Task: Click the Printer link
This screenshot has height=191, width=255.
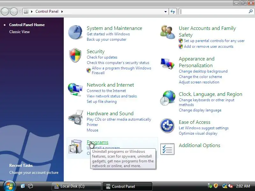Action: point(92,125)
